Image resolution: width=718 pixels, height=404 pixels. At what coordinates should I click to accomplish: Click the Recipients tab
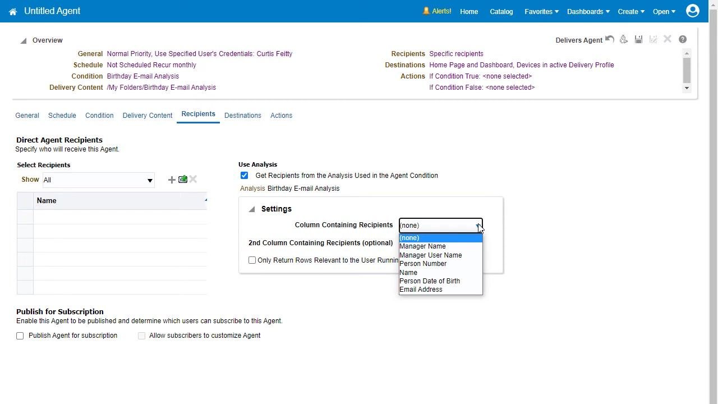[198, 114]
